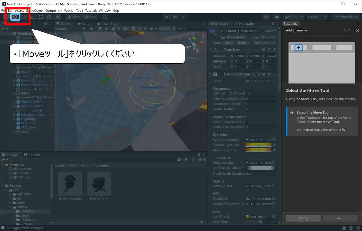Screen dimensions: 362x231
Task: Open the custom editor tools
Action: [58, 17]
